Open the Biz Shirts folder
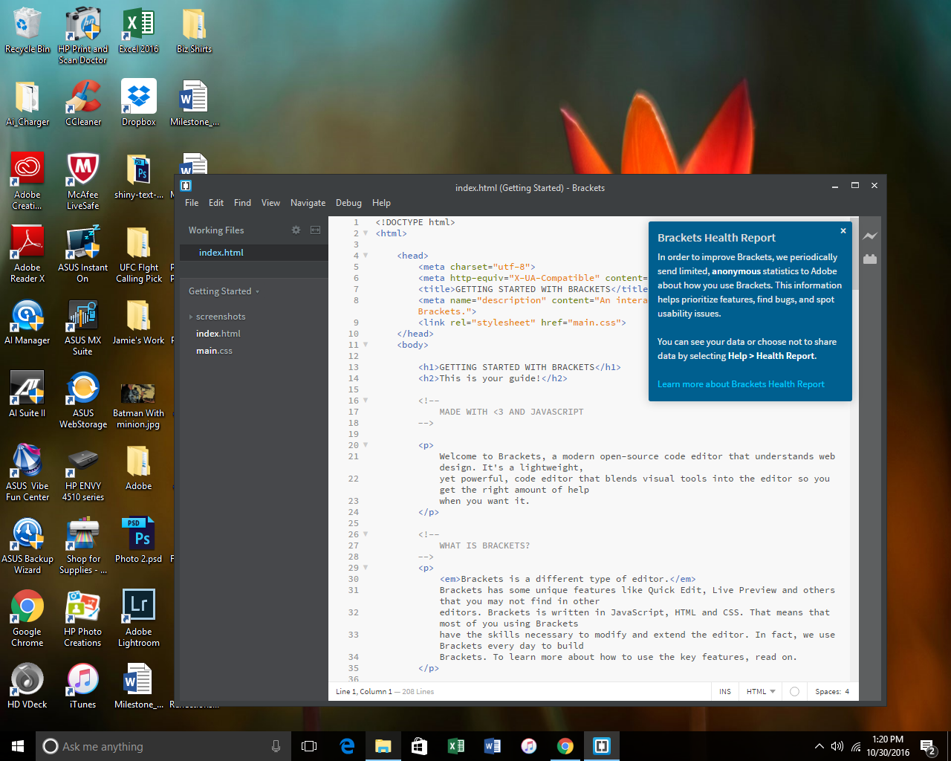This screenshot has width=951, height=761. [194, 31]
